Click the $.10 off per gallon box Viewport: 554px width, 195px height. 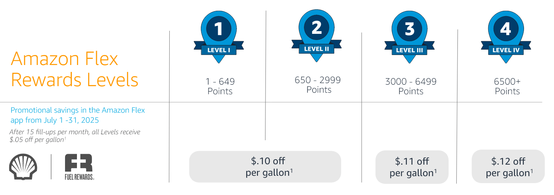click(x=265, y=167)
